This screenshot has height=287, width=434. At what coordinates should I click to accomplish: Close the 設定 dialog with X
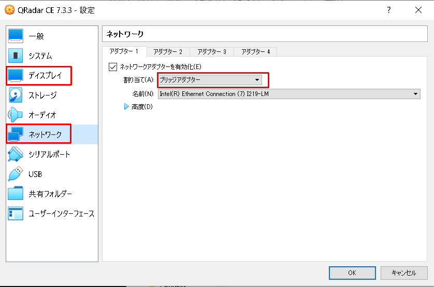click(x=418, y=10)
